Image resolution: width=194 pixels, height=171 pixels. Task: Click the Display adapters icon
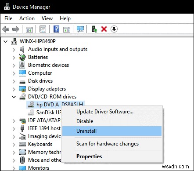[22, 89]
